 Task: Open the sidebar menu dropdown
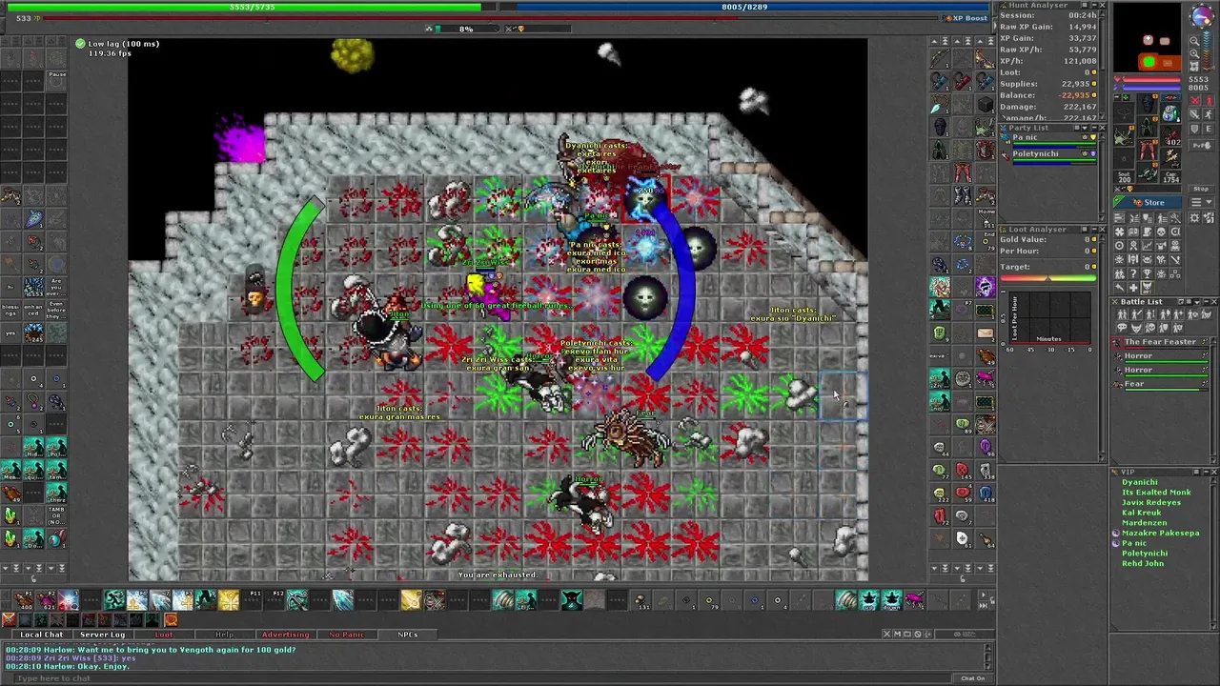pyautogui.click(x=1202, y=202)
